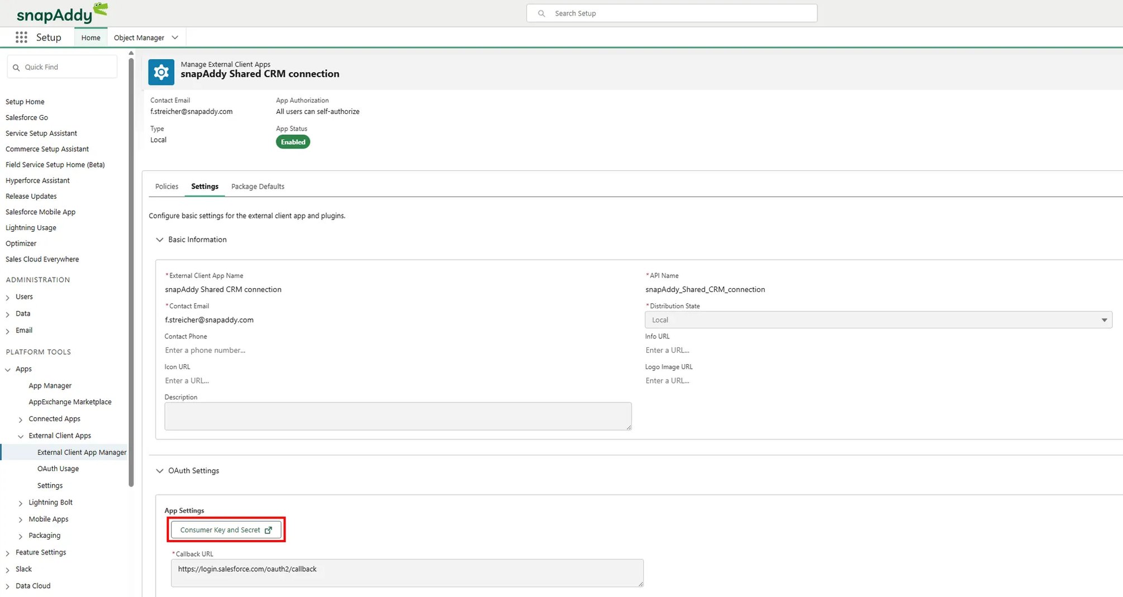Screen dimensions: 1123x597
Task: Click the snapAddy logo
Action: [x=62, y=13]
